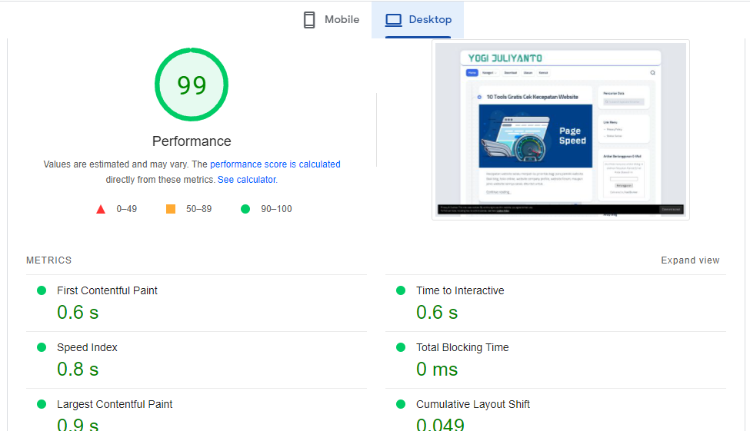The image size is (750, 431).
Task: Click the 90–100 score range label
Action: coord(276,209)
